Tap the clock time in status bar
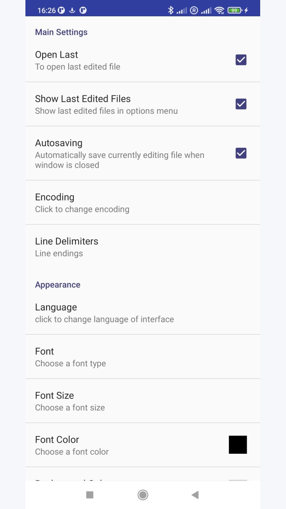286x509 pixels. tap(46, 10)
